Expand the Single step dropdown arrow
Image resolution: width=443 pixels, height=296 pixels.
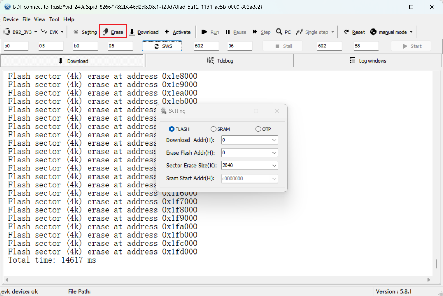coord(332,32)
